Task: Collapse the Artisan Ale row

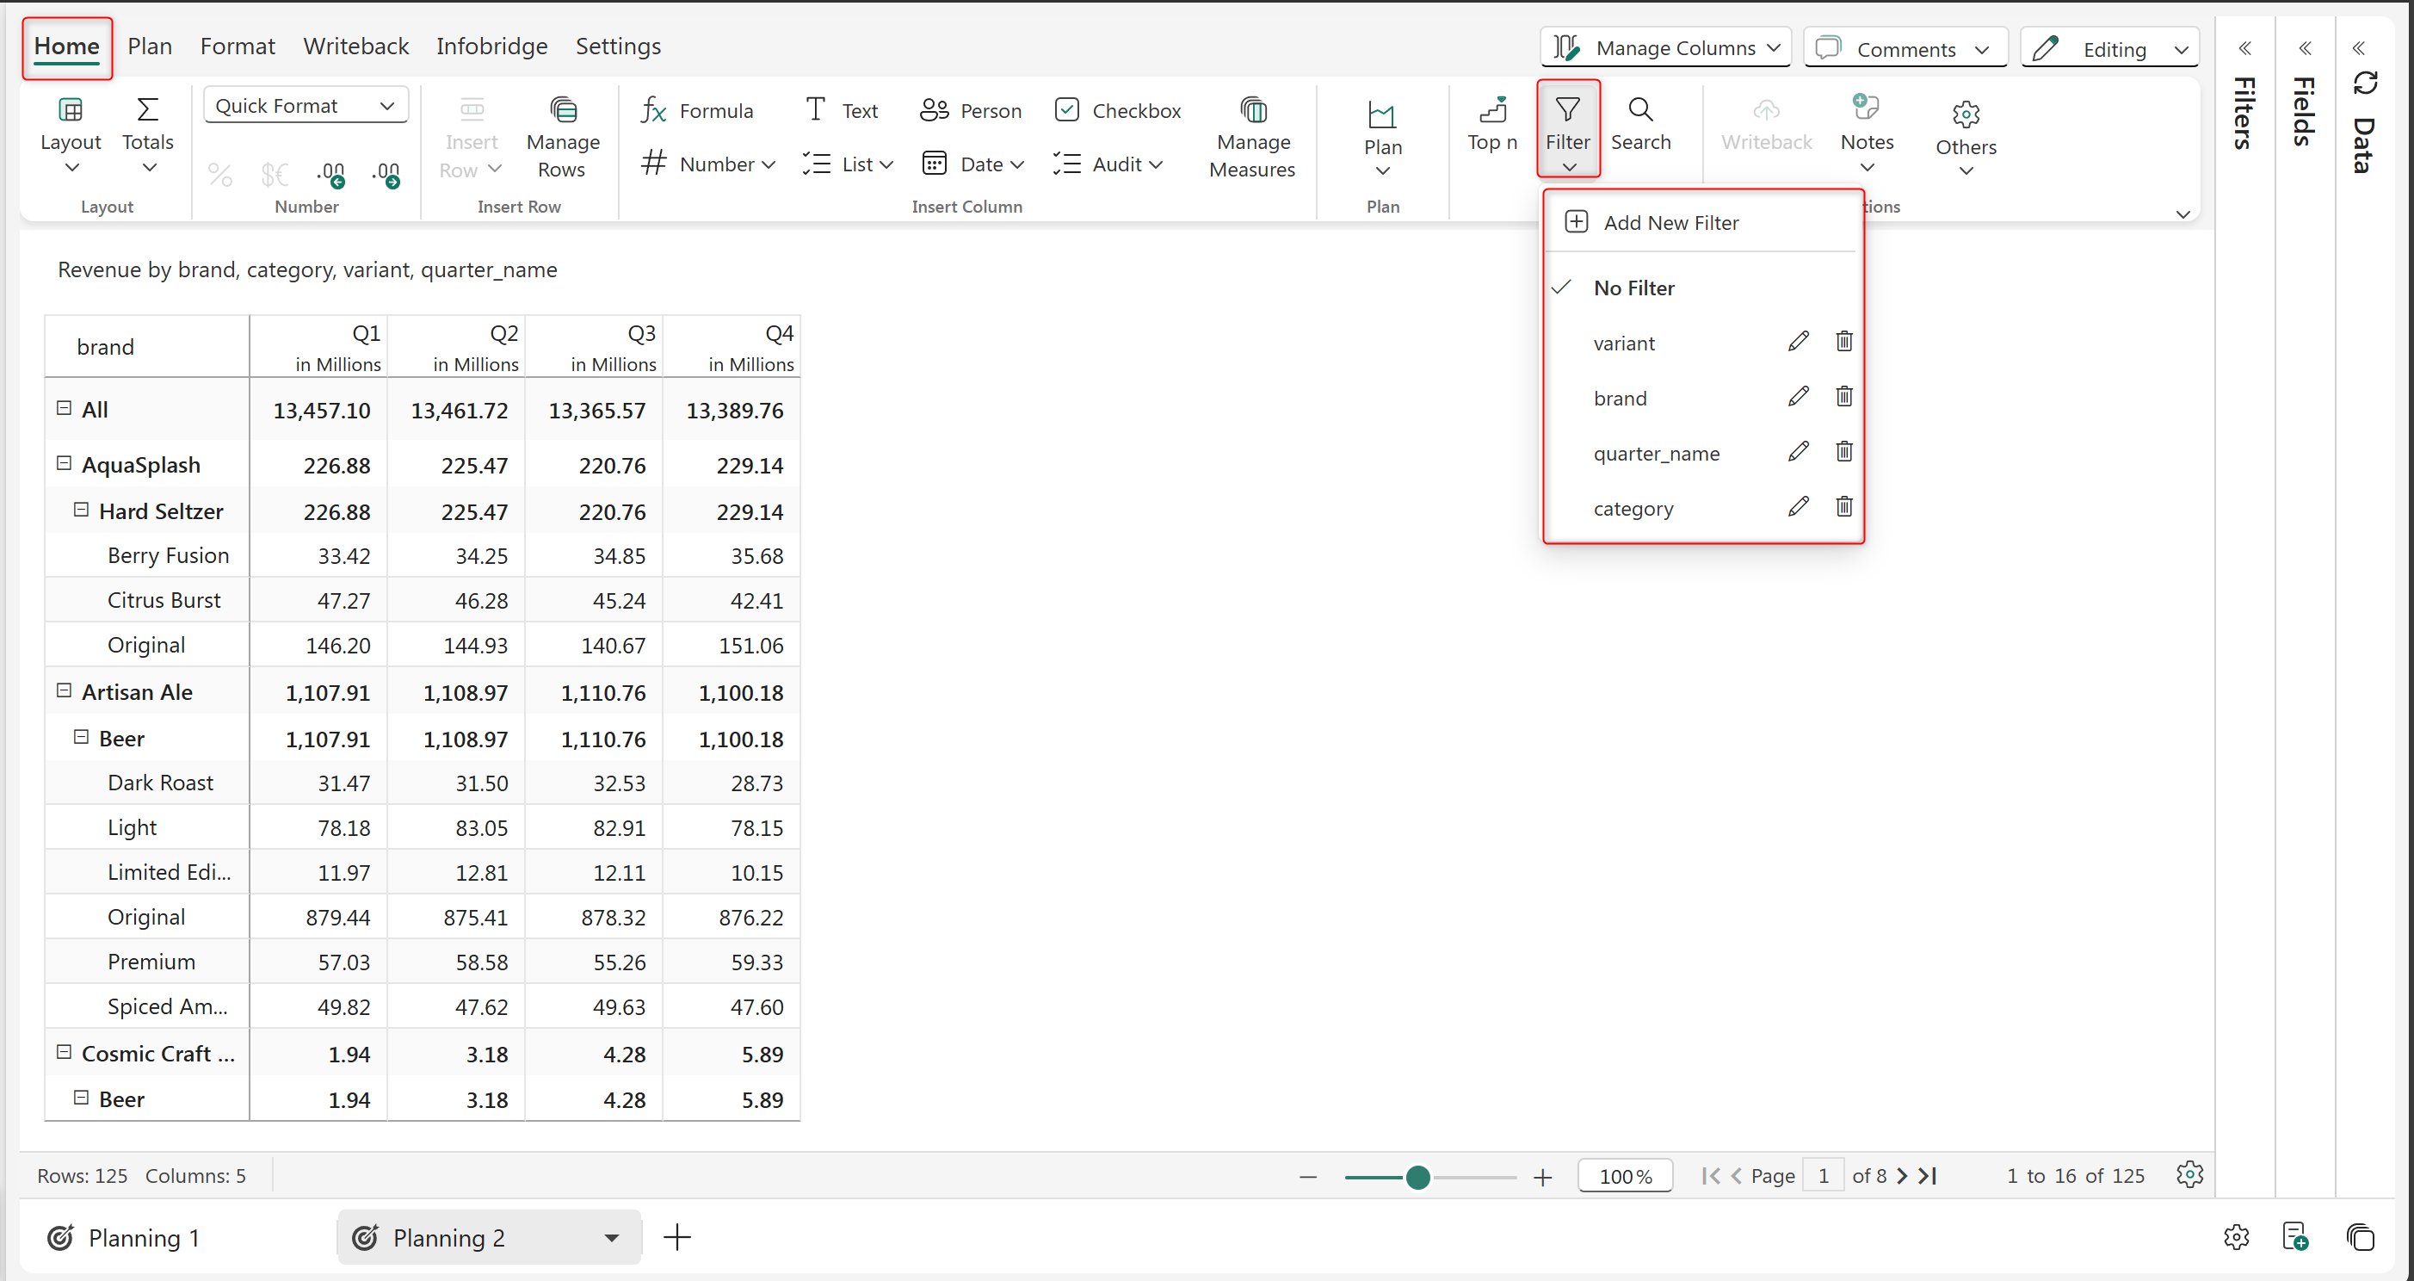Action: pos(64,690)
